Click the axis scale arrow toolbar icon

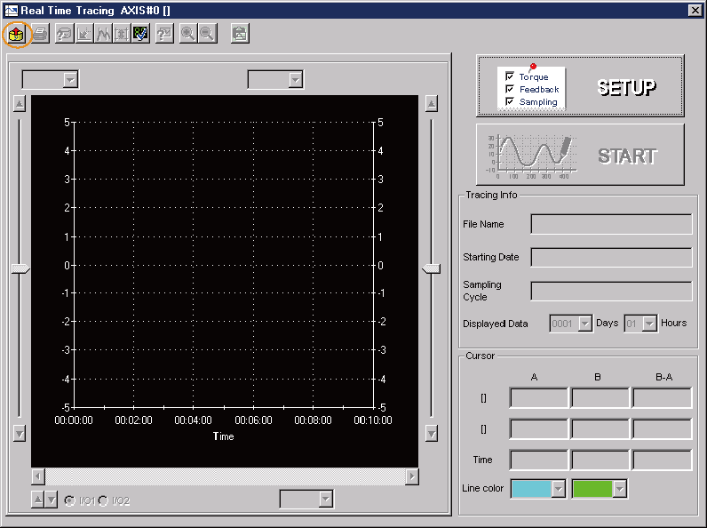click(x=83, y=34)
